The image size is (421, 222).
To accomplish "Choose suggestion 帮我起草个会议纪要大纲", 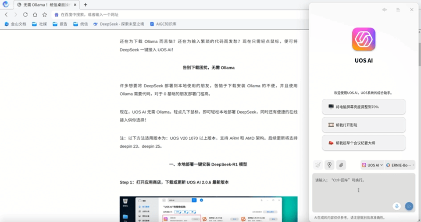I will point(364,143).
